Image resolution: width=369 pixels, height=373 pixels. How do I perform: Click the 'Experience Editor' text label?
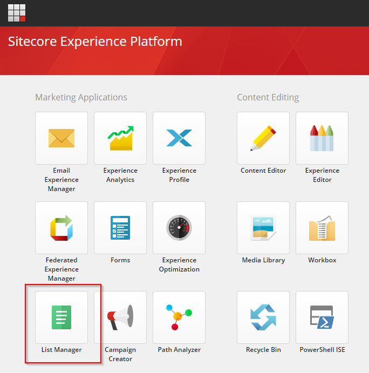coord(322,175)
